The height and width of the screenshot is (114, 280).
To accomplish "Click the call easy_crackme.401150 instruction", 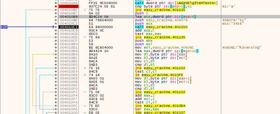I will coord(161,27).
